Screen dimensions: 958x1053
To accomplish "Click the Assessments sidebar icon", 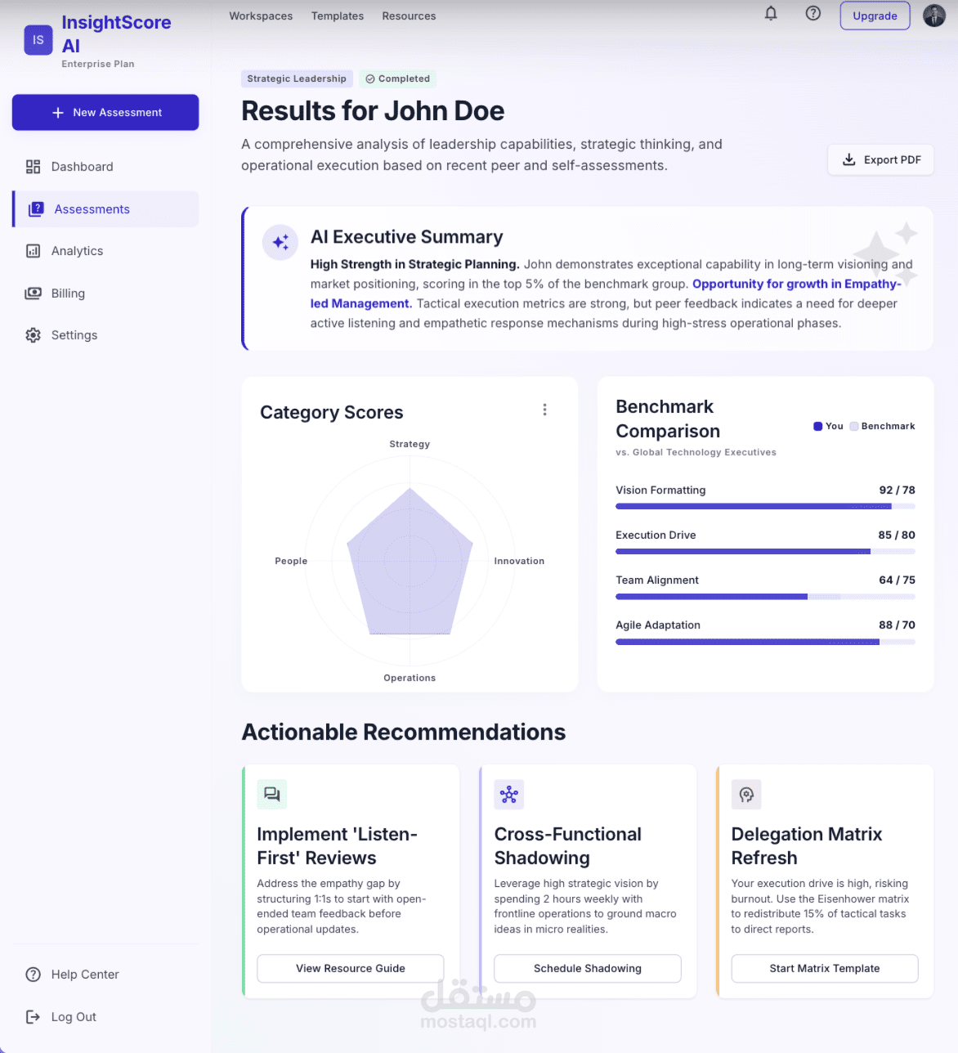I will (36, 209).
